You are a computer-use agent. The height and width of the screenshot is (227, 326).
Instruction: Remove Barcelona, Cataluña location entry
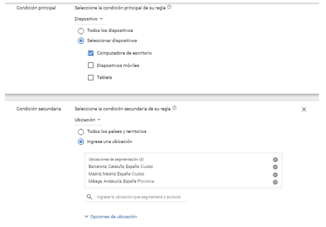275,167
